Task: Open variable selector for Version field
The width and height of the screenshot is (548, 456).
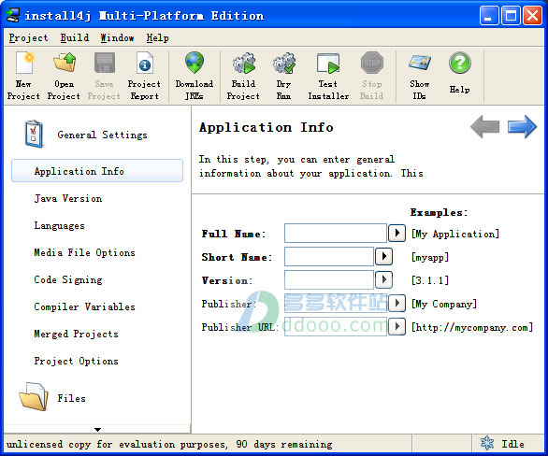Action: [x=383, y=279]
